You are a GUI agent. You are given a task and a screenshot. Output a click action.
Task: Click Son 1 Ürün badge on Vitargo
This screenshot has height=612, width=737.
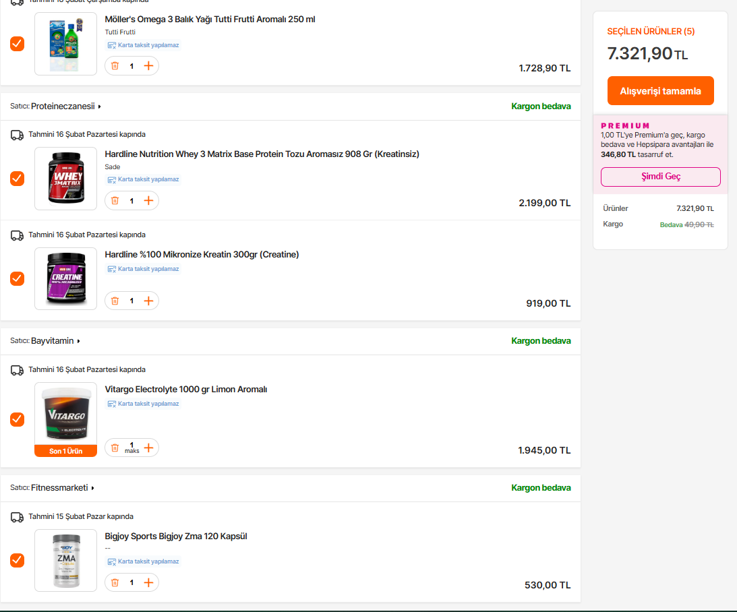pos(66,451)
